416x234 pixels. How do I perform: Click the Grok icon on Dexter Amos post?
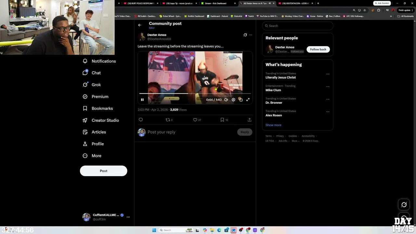pyautogui.click(x=245, y=35)
